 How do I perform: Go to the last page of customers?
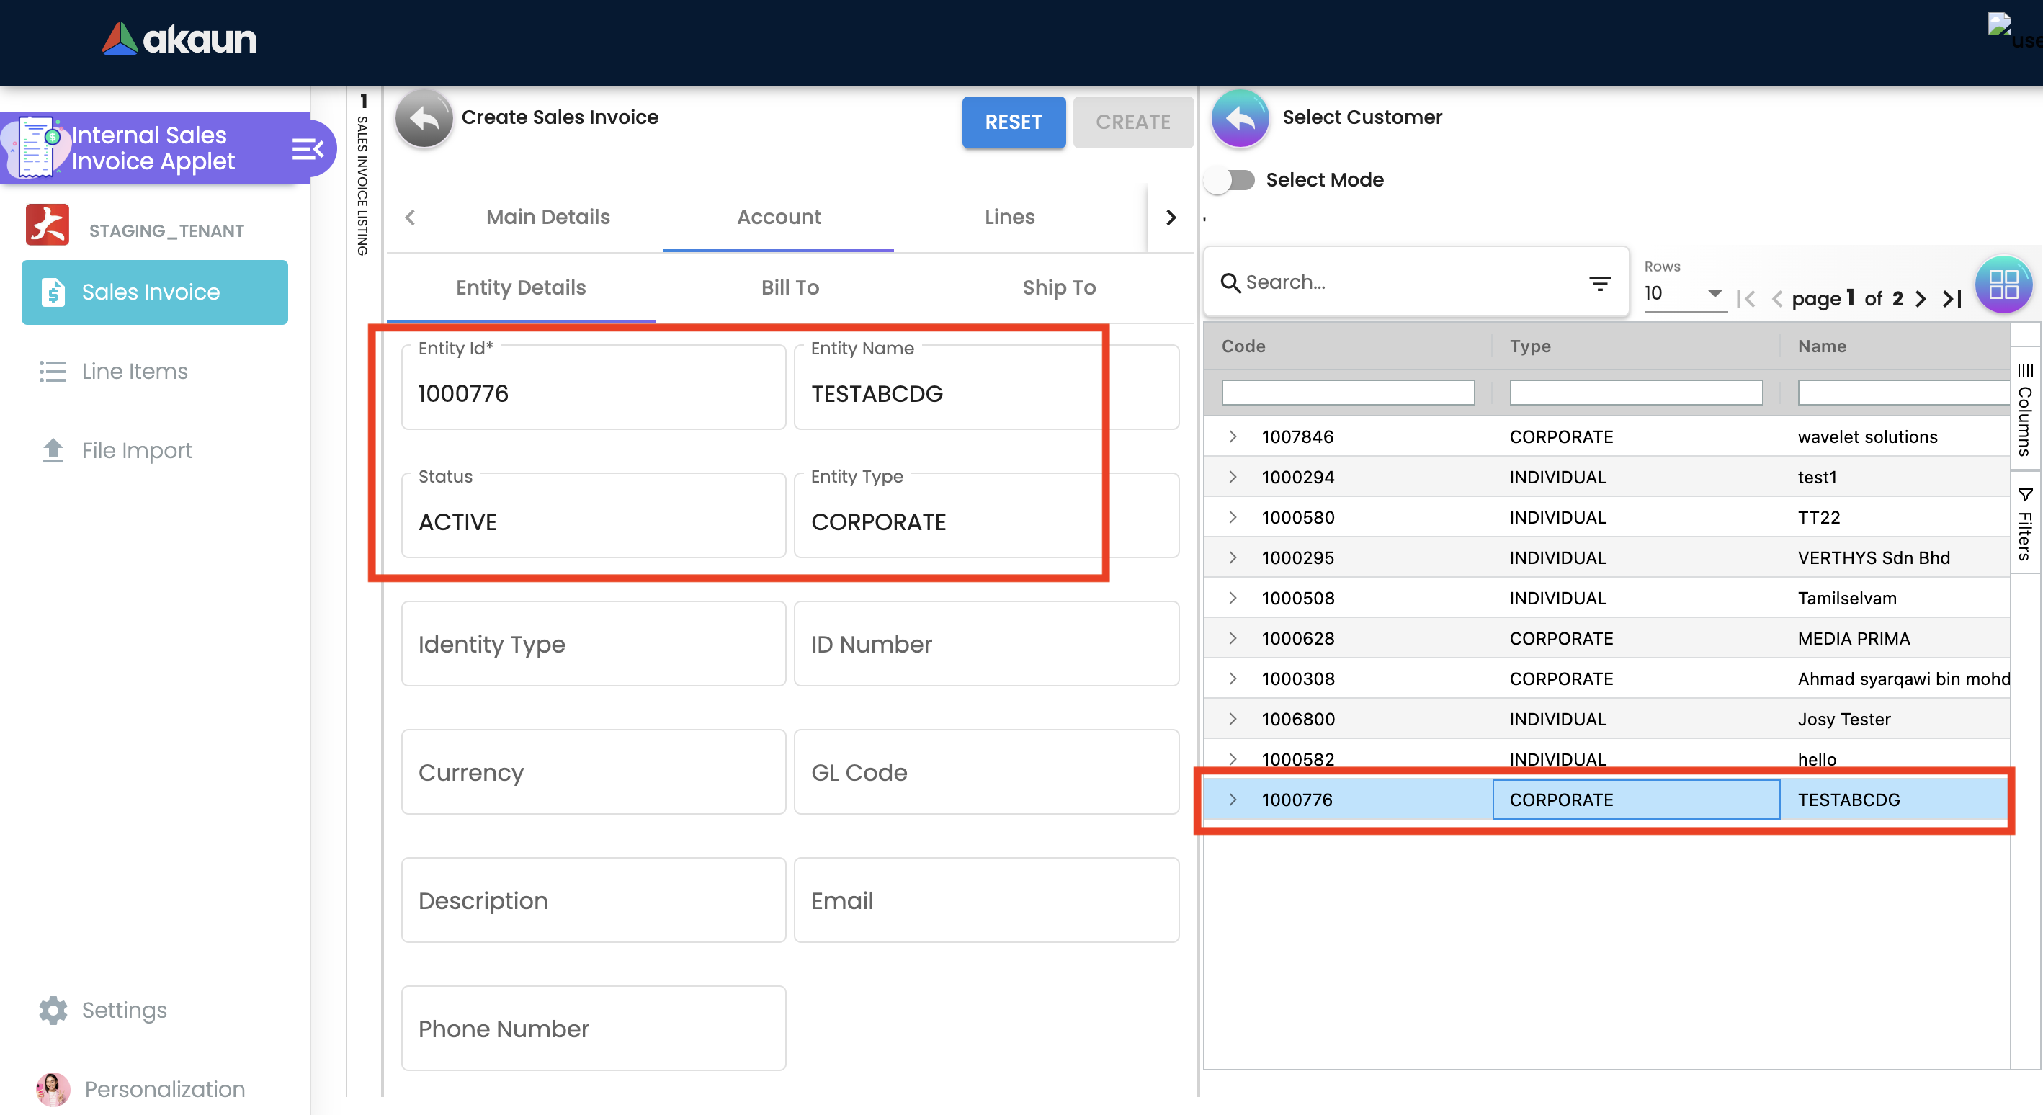[x=1952, y=299]
